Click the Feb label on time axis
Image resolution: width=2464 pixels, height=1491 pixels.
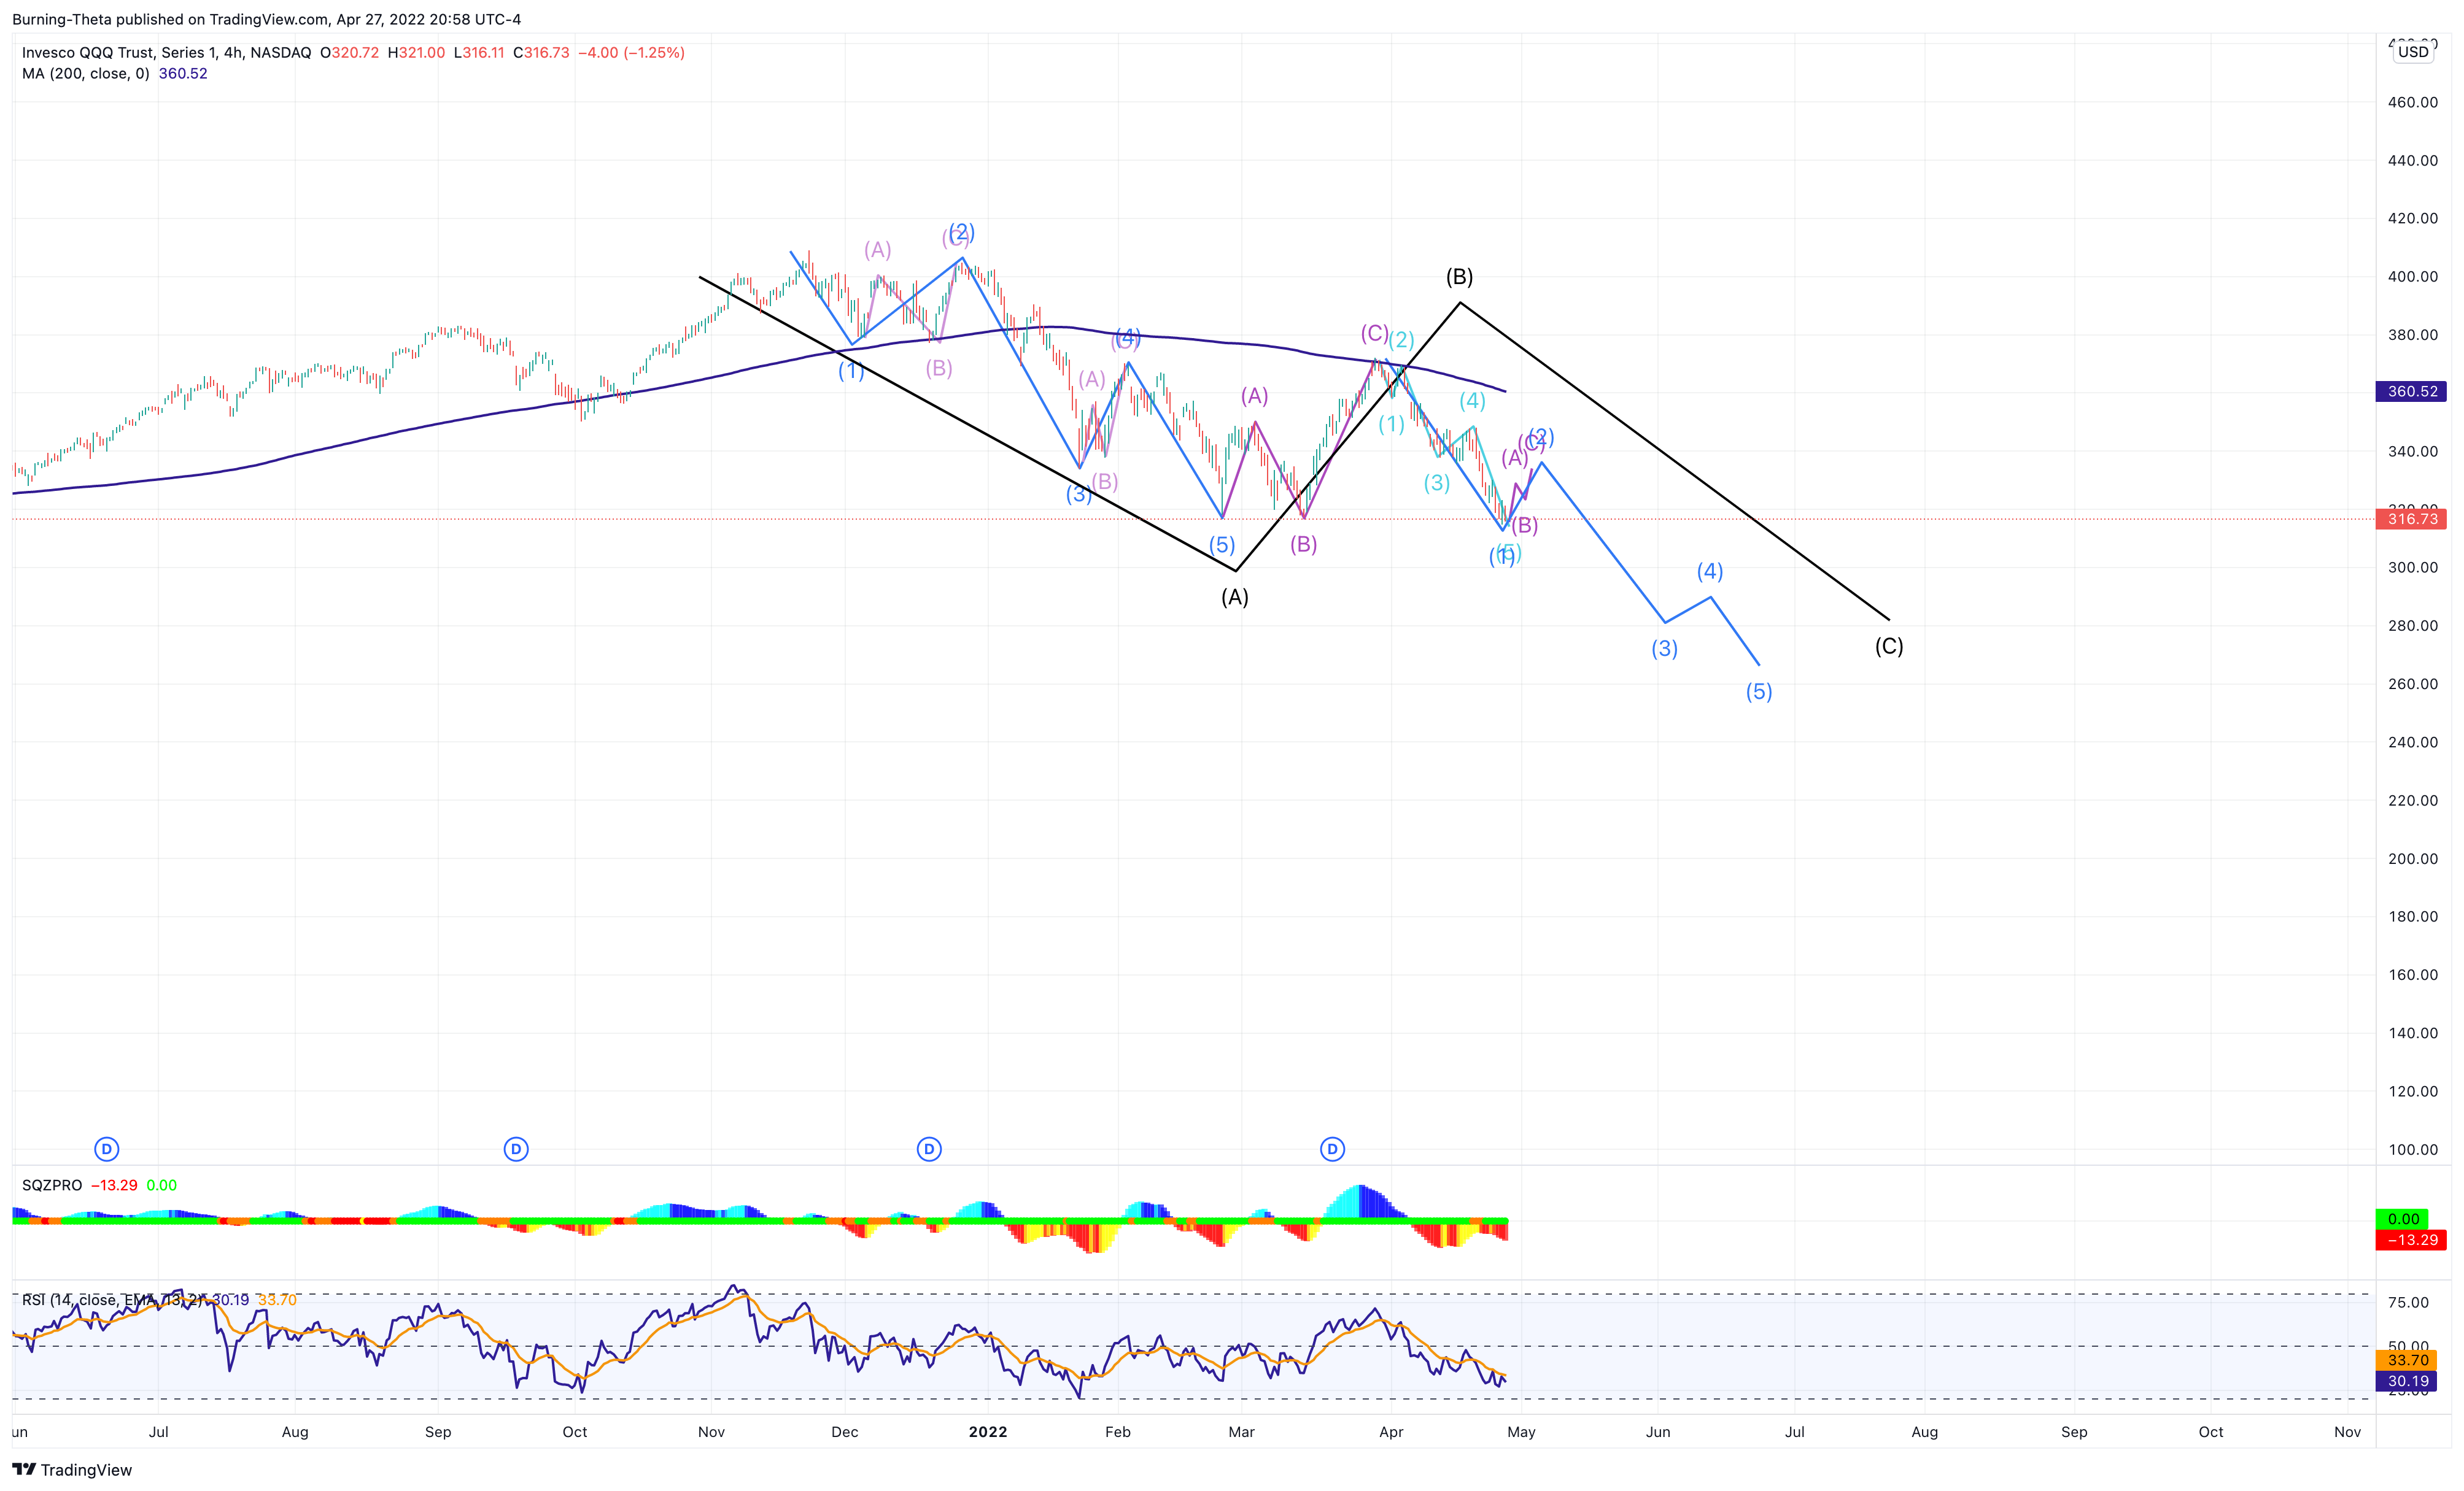click(1118, 1432)
